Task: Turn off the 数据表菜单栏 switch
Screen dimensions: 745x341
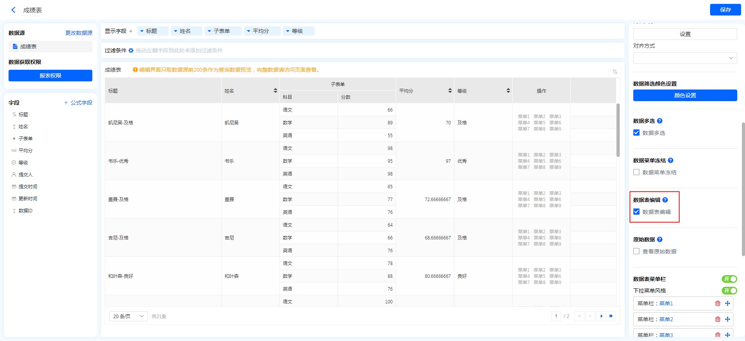Action: click(729, 279)
